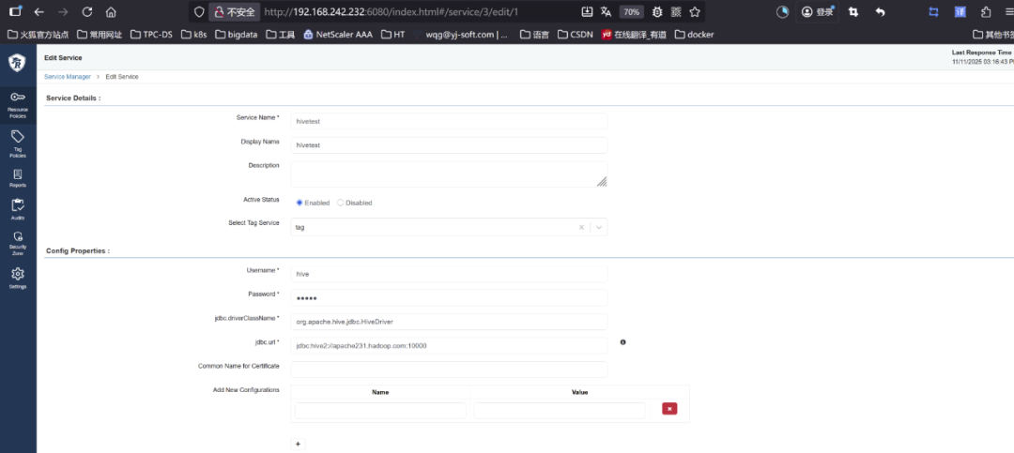This screenshot has height=453, width=1014.
Task: Open Settings in the sidebar
Action: click(18, 278)
